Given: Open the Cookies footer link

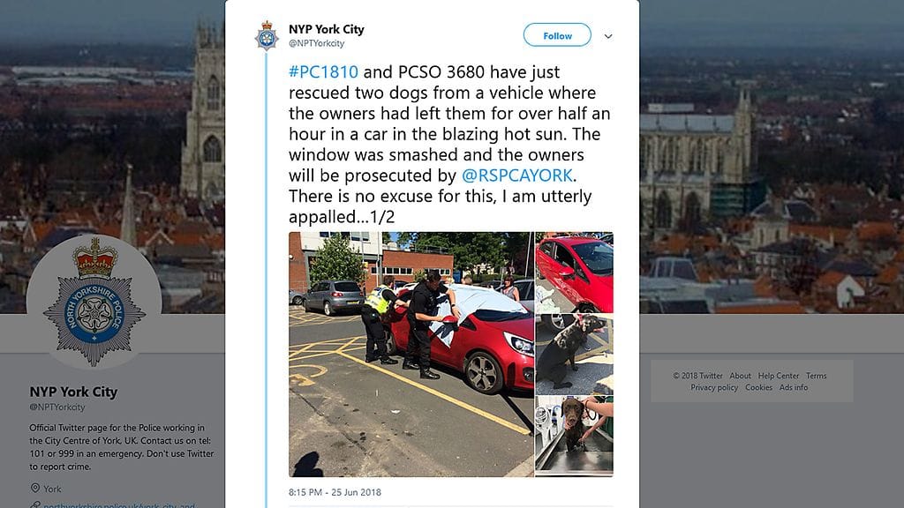Looking at the screenshot, I should click(x=758, y=388).
